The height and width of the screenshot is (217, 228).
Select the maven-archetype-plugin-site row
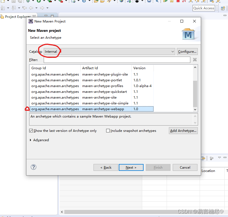coord(92,74)
